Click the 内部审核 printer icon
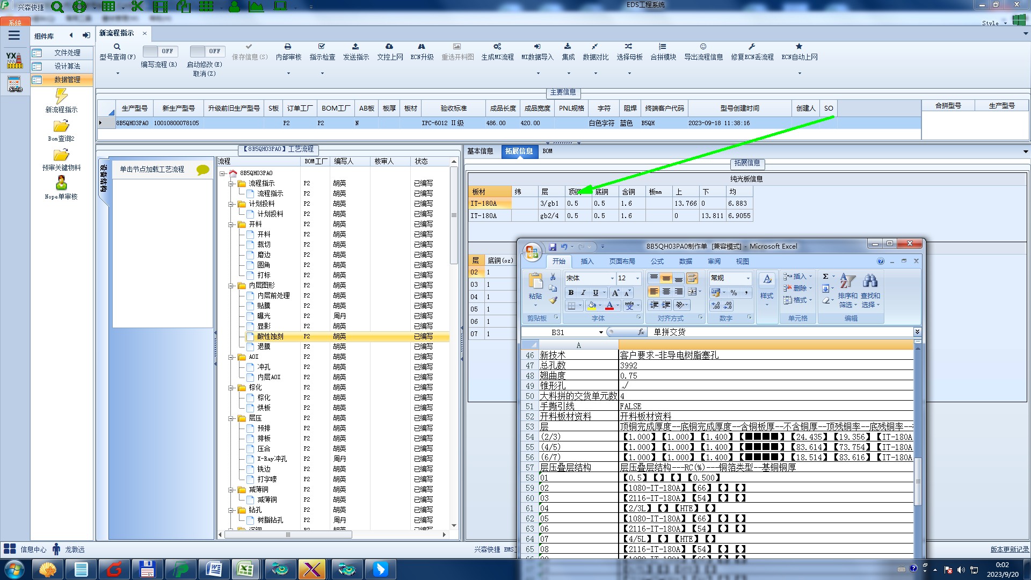The width and height of the screenshot is (1031, 580). pos(288,47)
